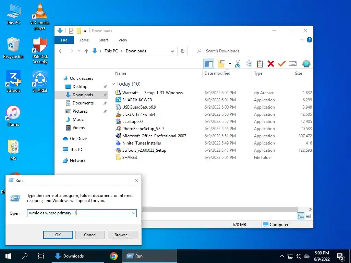Image resolution: width=351 pixels, height=263 pixels.
Task: Expand the address bar history dropdown
Action: click(172, 51)
